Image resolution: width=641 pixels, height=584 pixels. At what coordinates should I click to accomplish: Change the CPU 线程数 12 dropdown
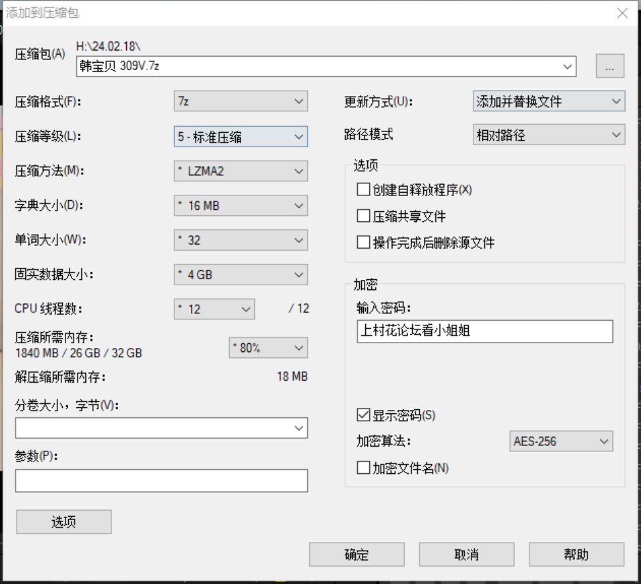(214, 309)
